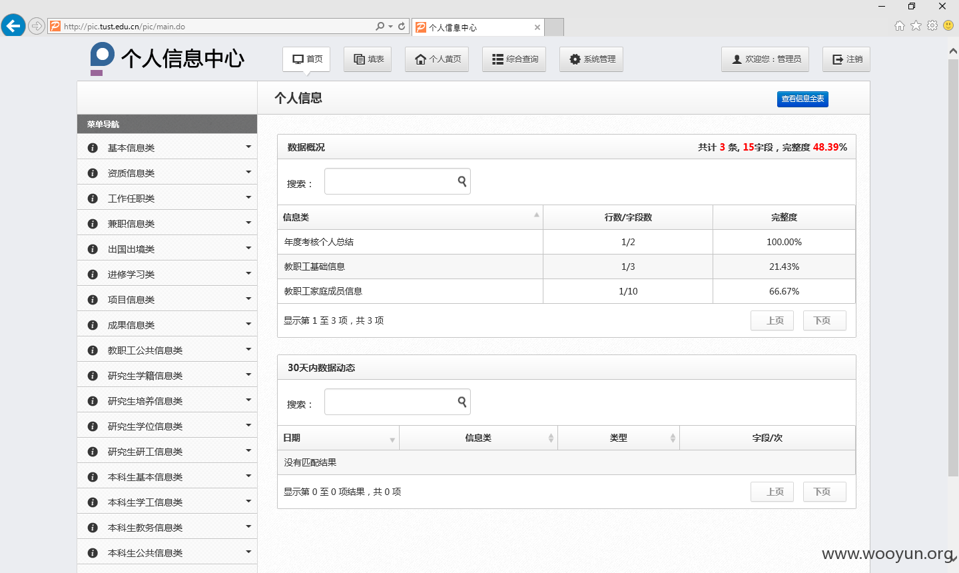Click info icon beside 研究生学籍信息类
Viewport: 959px width, 573px height.
(93, 376)
